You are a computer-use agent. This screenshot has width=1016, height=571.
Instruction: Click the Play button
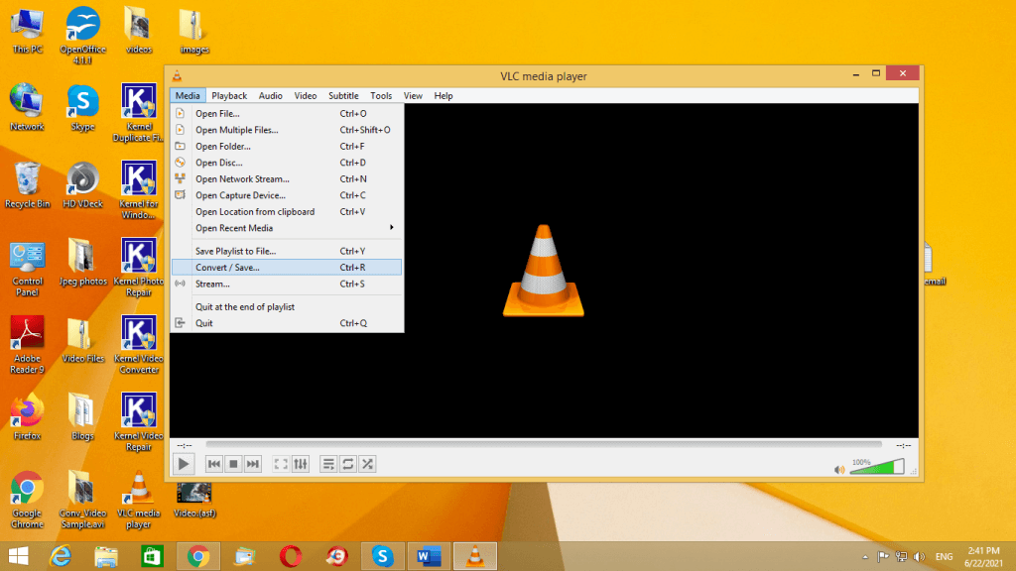184,463
